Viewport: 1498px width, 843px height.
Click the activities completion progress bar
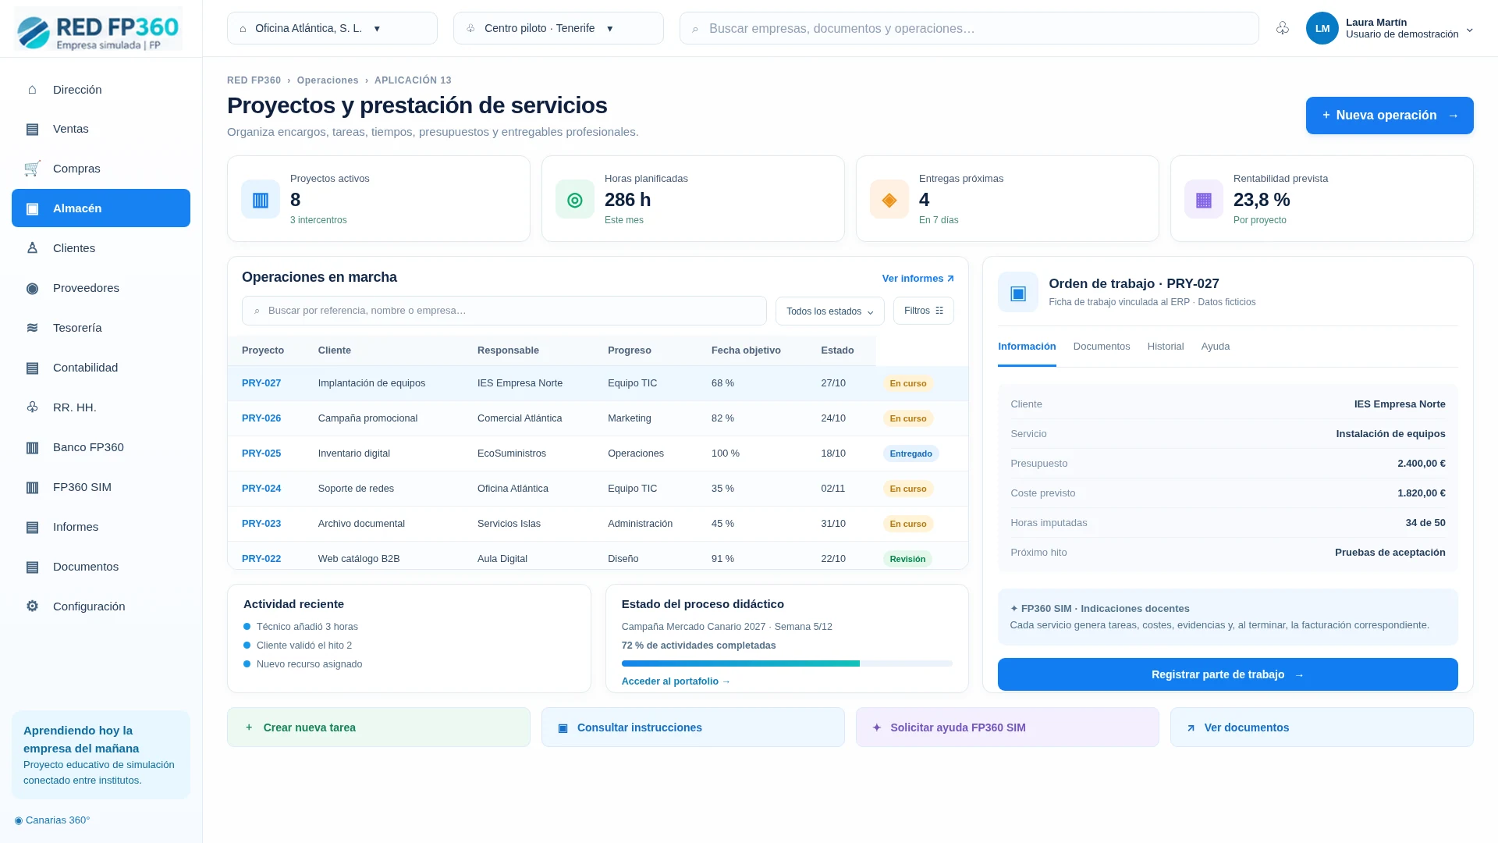787,663
